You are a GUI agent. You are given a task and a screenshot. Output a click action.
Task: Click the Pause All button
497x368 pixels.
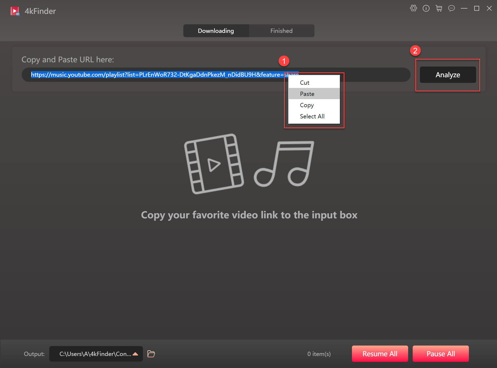point(441,354)
